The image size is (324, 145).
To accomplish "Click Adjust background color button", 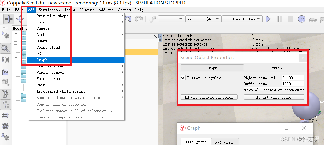I will pos(209,97).
